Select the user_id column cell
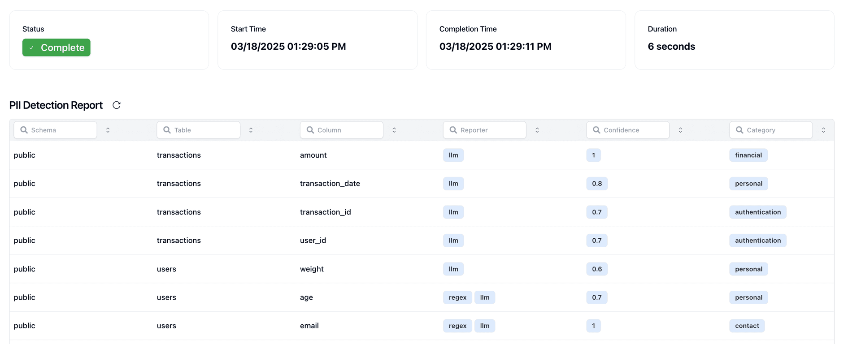This screenshot has width=861, height=344. pos(313,241)
